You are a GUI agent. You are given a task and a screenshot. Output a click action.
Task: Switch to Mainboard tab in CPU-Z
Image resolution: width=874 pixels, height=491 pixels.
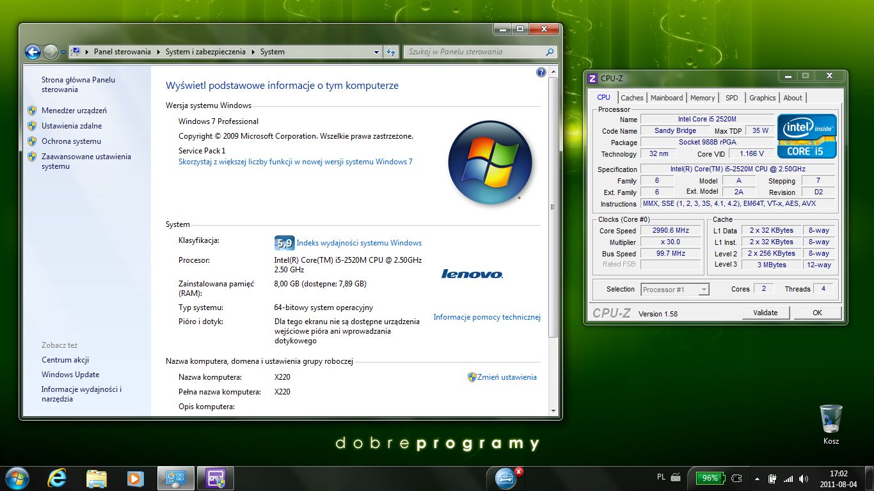(x=667, y=98)
